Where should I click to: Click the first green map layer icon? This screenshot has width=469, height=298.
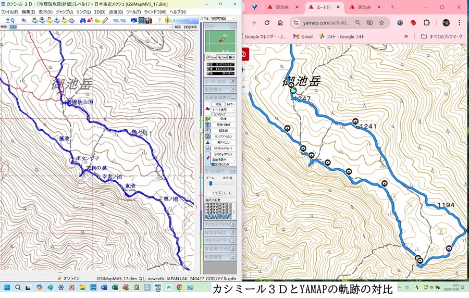(35, 20)
